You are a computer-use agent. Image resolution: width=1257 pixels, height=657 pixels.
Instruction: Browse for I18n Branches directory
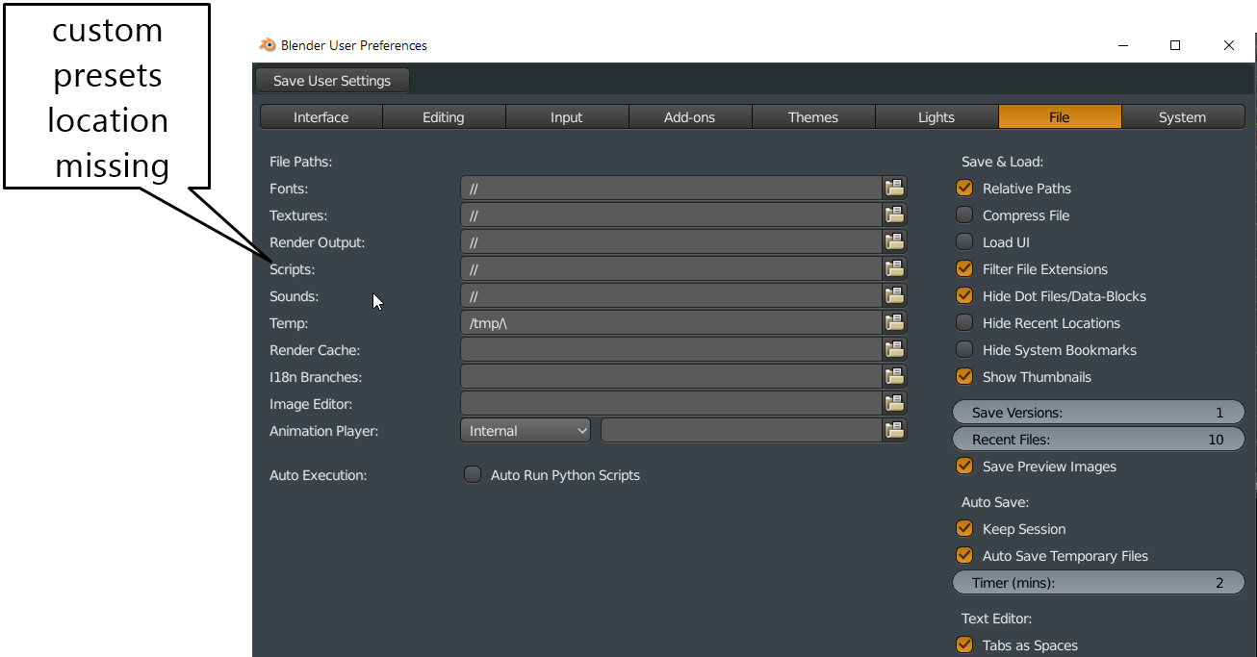tap(895, 377)
